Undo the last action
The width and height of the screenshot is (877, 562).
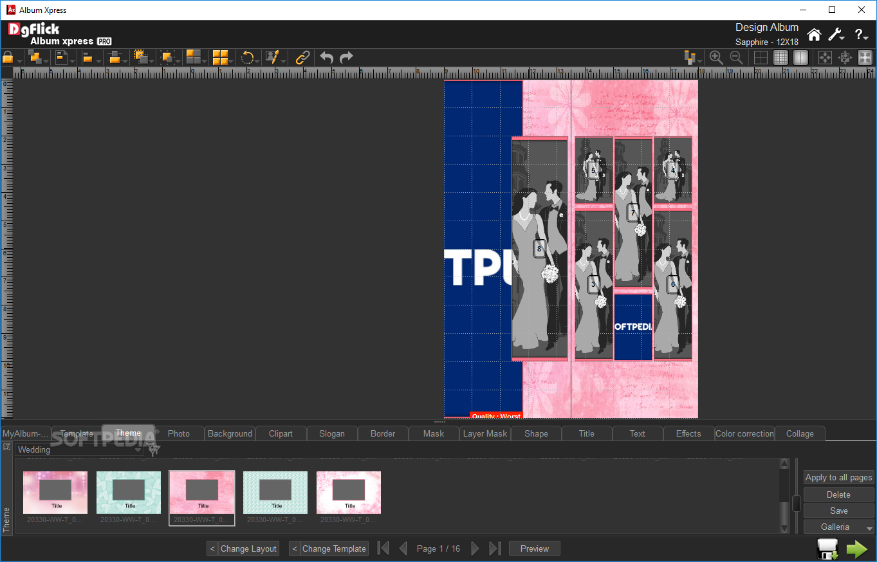pos(327,57)
